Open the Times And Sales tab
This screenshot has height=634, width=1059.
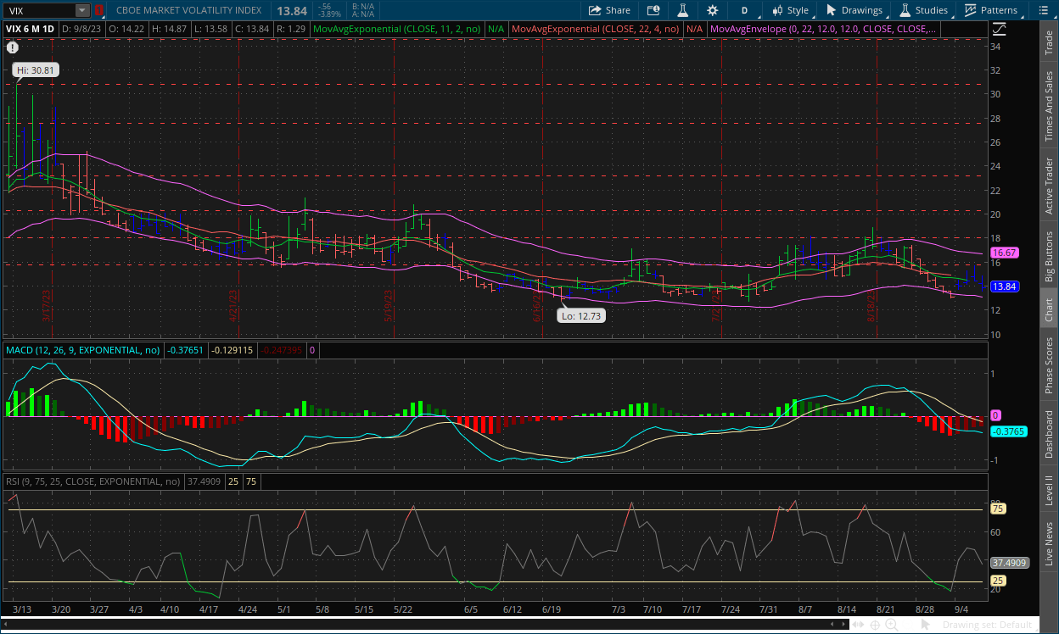click(x=1049, y=106)
